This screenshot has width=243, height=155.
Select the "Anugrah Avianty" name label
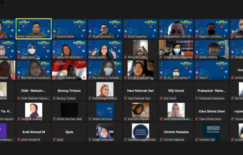(31, 119)
